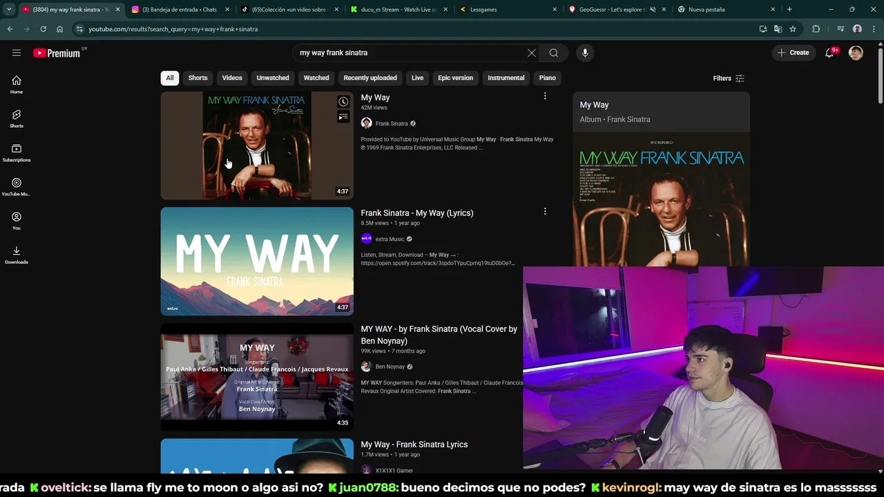Play the first My Way album-cover thumbnail
Viewport: 884px width, 497px height.
coord(257,146)
